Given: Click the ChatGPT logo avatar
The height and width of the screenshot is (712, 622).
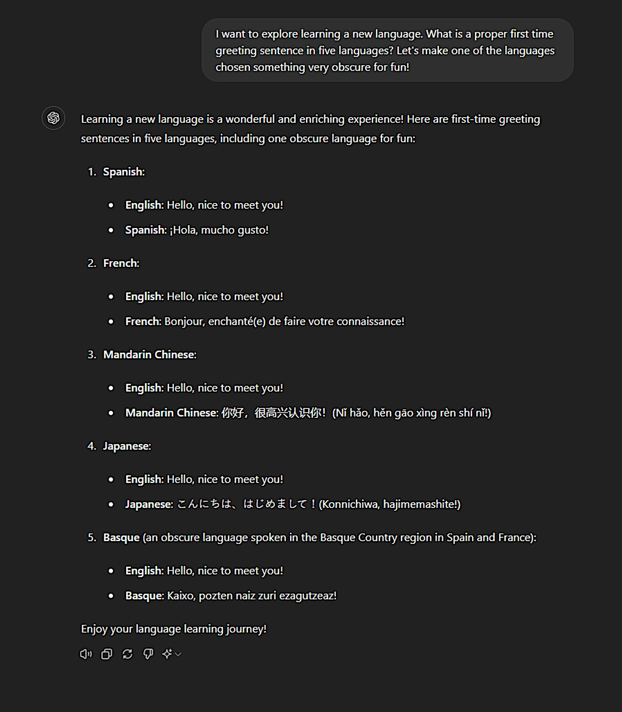Looking at the screenshot, I should click(x=53, y=118).
